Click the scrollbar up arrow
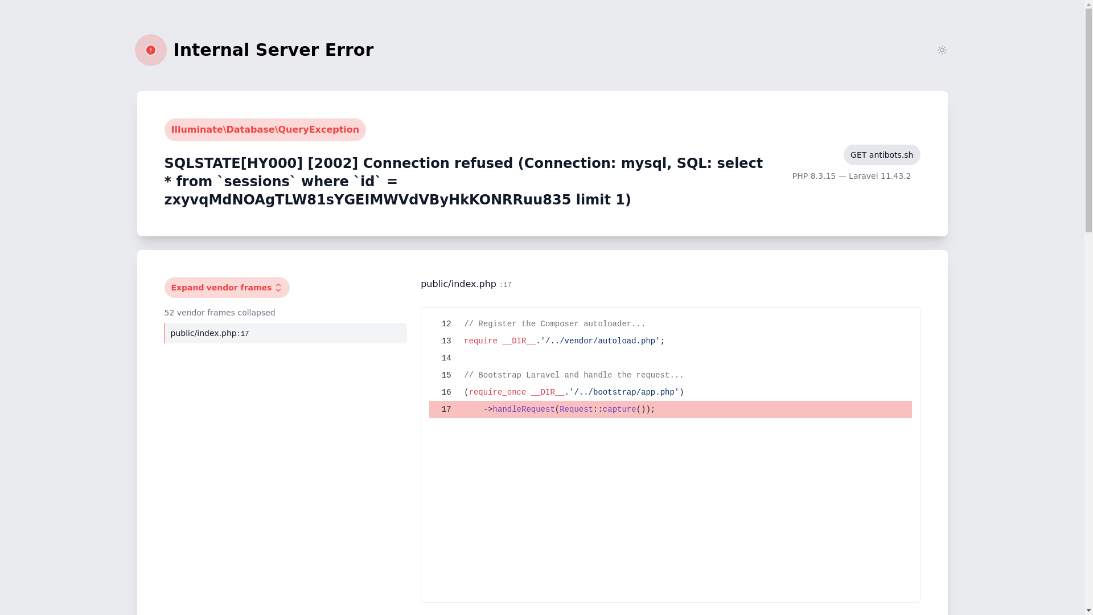1093x615 pixels. pyautogui.click(x=1088, y=5)
